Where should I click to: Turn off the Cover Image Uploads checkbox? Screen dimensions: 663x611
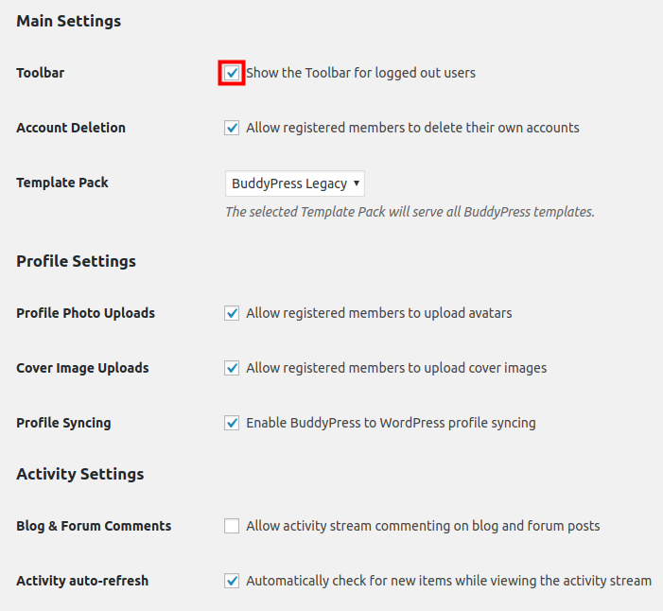[232, 368]
